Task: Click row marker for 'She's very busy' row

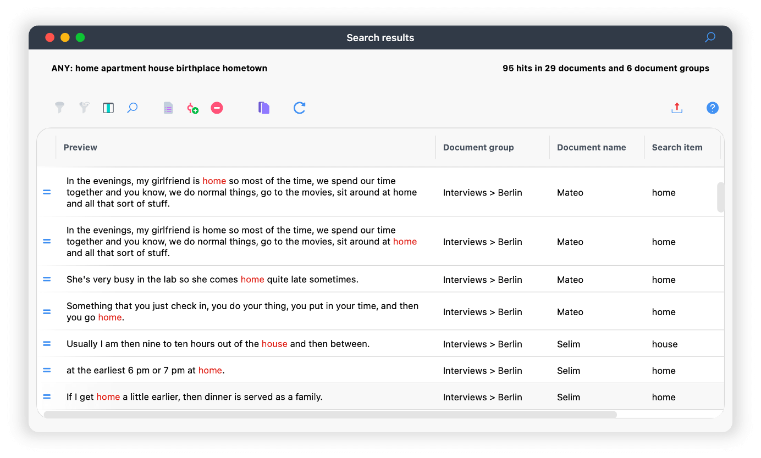Action: [x=47, y=280]
